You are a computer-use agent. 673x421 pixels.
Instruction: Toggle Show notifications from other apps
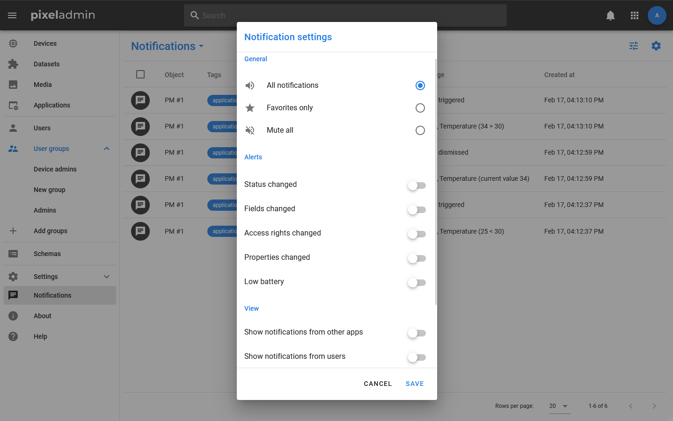[x=417, y=333]
